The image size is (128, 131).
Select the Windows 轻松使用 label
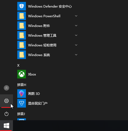(42, 45)
